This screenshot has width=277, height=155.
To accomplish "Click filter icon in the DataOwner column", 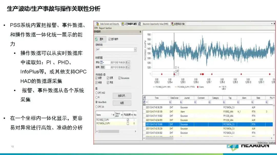I will 170,102.
